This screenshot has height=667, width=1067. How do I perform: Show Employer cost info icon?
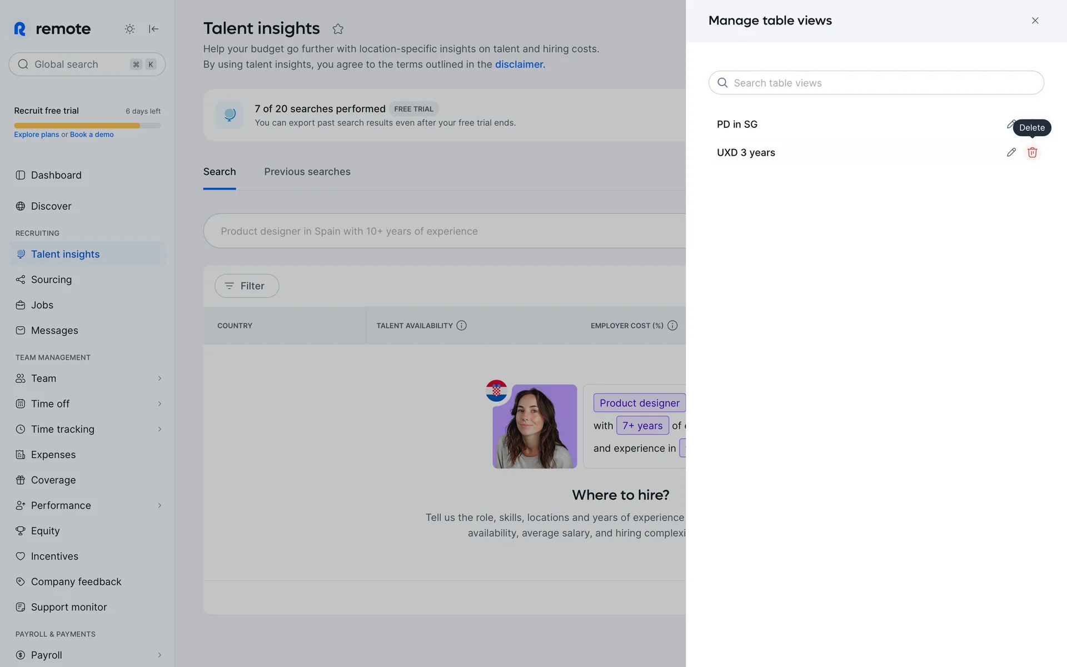click(672, 326)
